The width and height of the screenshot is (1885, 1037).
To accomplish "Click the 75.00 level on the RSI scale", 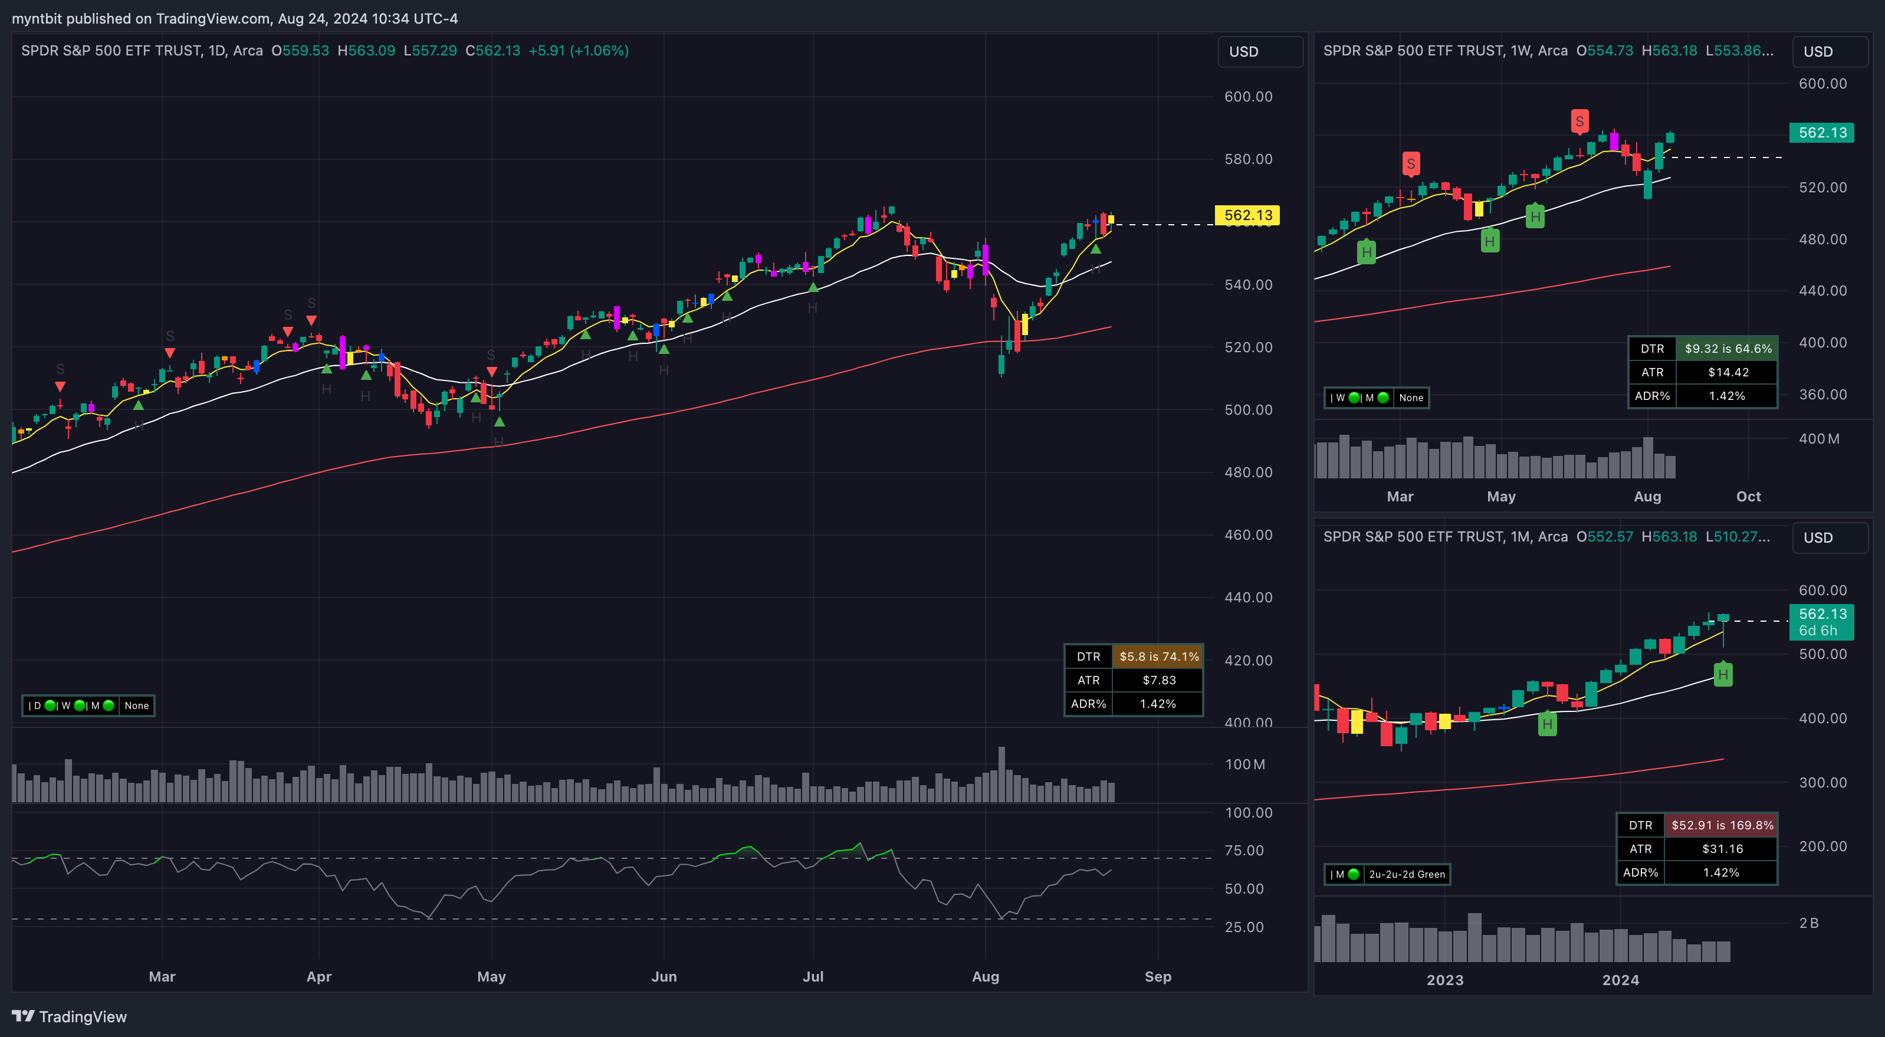I will (x=1244, y=851).
